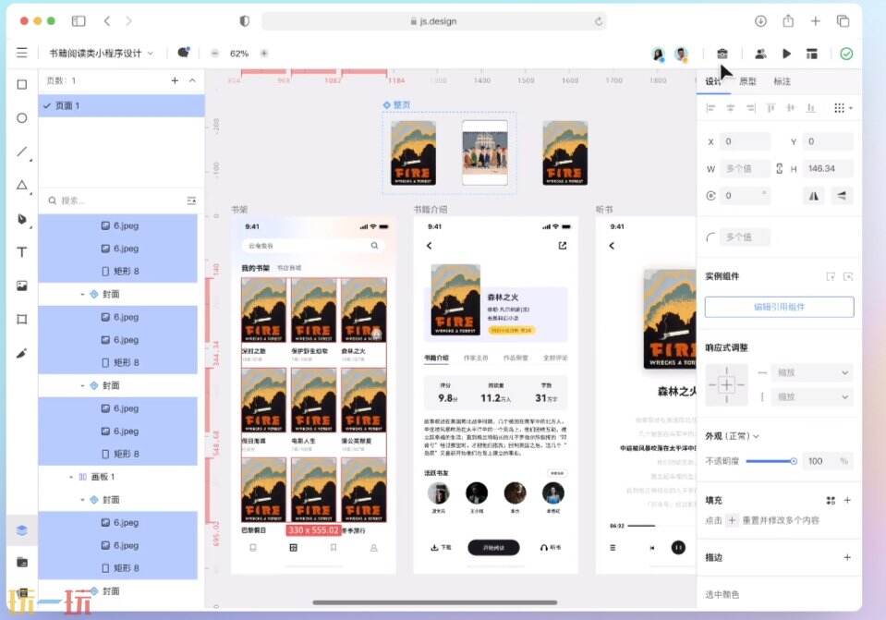Select the Line tool
The width and height of the screenshot is (886, 620).
pos(22,152)
